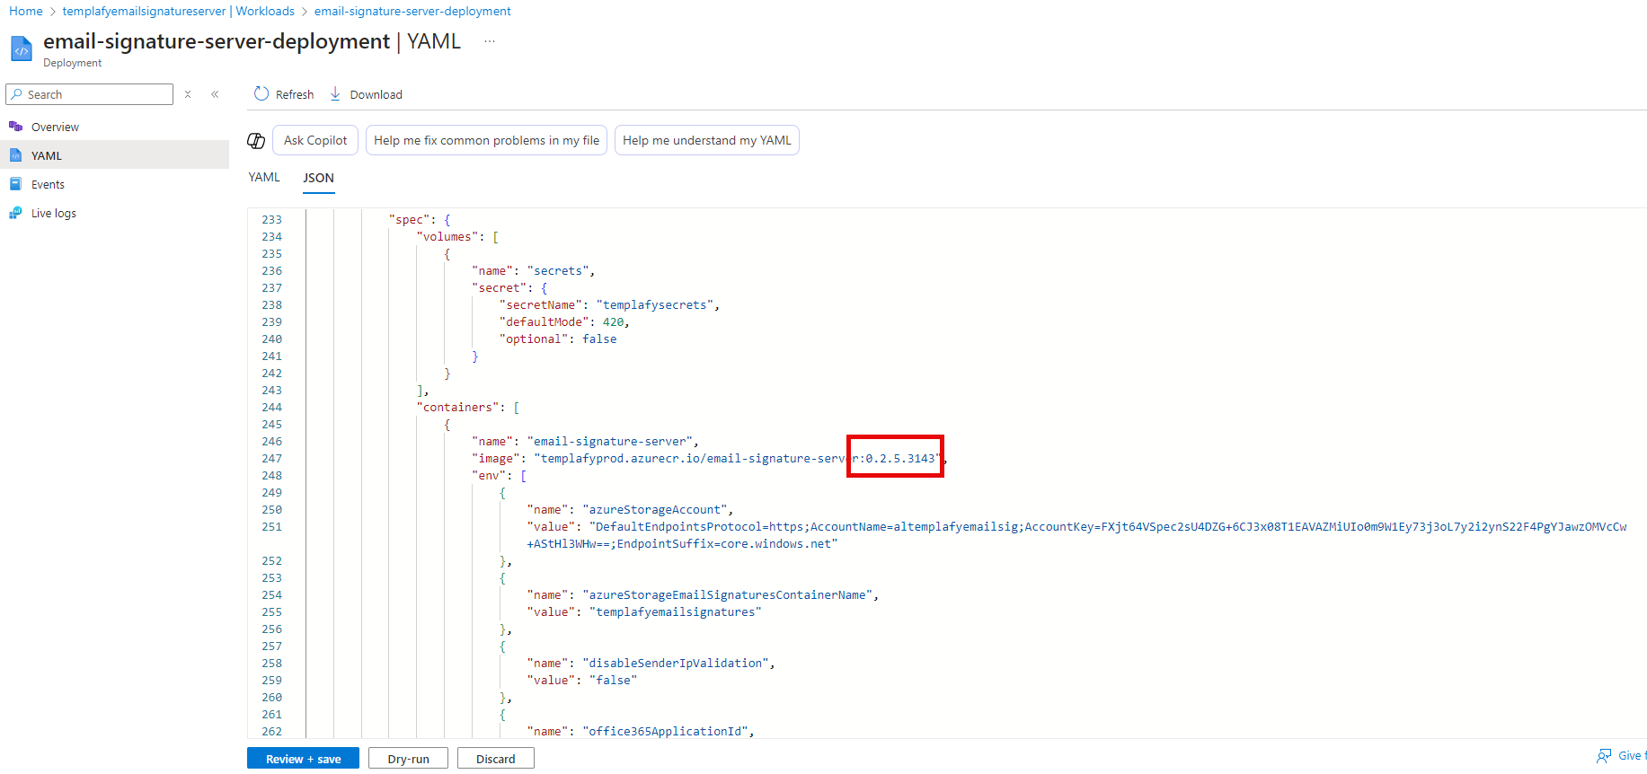Collapse the sidebar with the double chevron
This screenshot has width=1647, height=774.
(215, 94)
